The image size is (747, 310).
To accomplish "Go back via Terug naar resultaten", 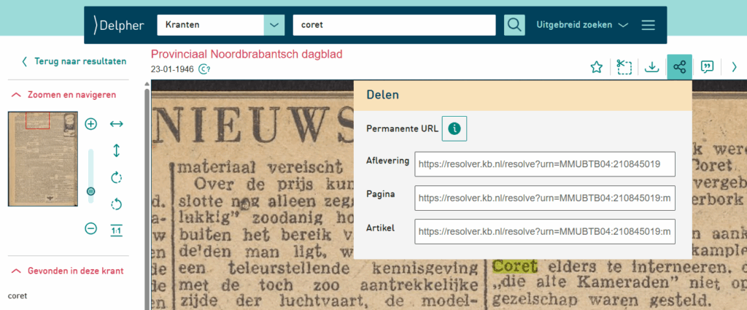I will [74, 61].
